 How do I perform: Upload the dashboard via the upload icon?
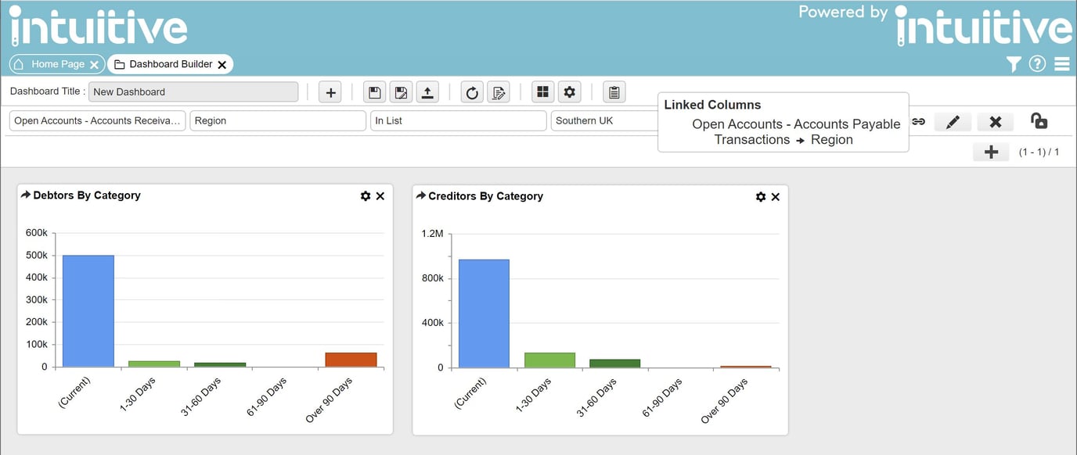tap(427, 91)
